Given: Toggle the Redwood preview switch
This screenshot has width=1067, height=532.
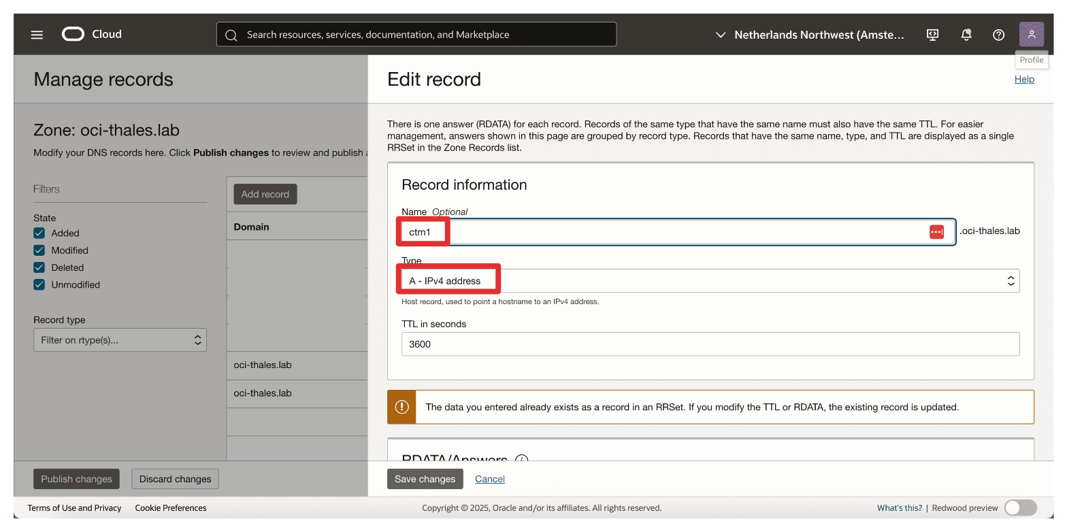Looking at the screenshot, I should pyautogui.click(x=1020, y=508).
